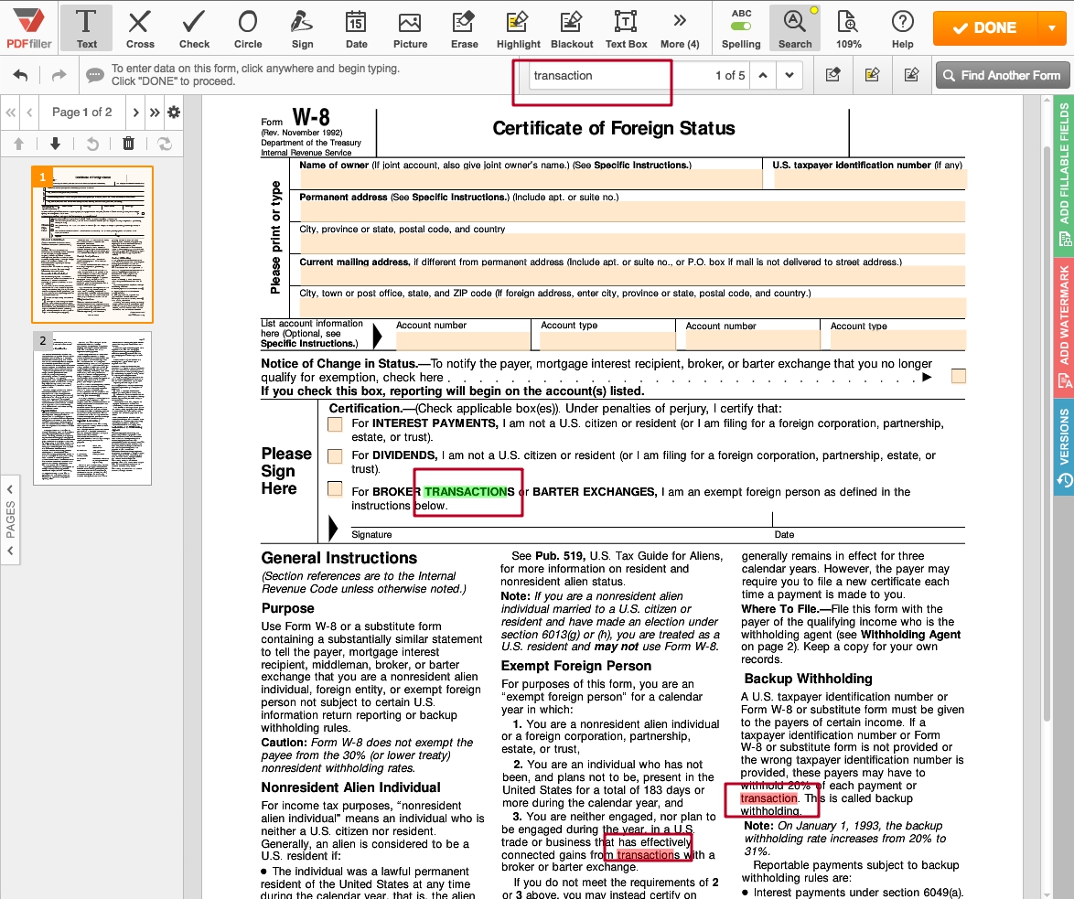Viewport: 1074px width, 899px height.
Task: Check the Notice of Change in Status box
Action: click(958, 376)
